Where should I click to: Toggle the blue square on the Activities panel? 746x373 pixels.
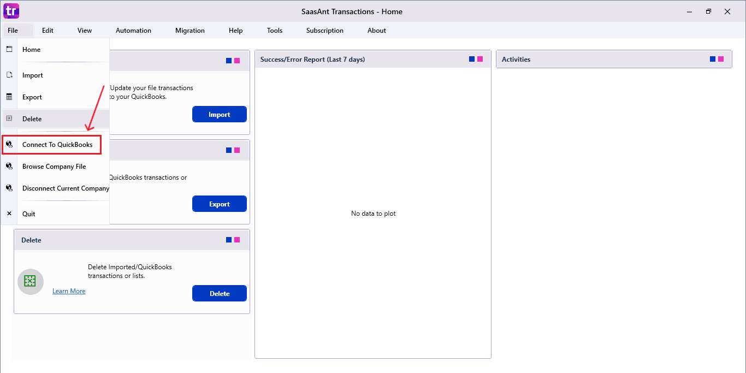click(712, 58)
